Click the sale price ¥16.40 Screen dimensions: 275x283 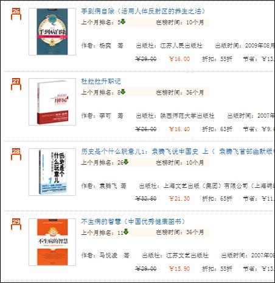click(x=179, y=129)
